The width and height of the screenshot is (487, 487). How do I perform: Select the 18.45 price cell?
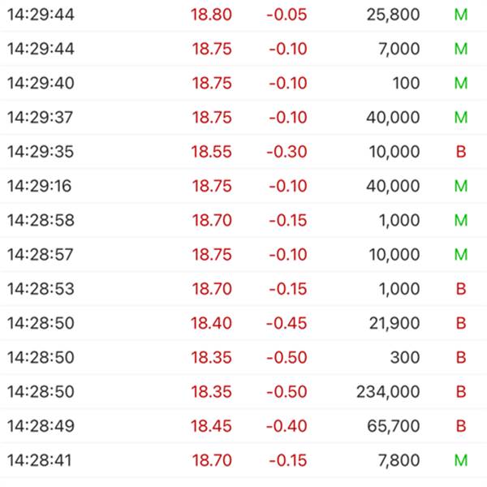click(211, 426)
